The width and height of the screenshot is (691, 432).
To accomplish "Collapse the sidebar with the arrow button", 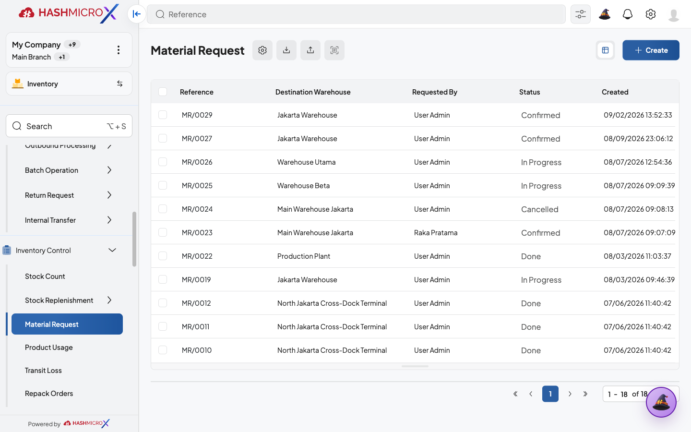I will (x=137, y=14).
